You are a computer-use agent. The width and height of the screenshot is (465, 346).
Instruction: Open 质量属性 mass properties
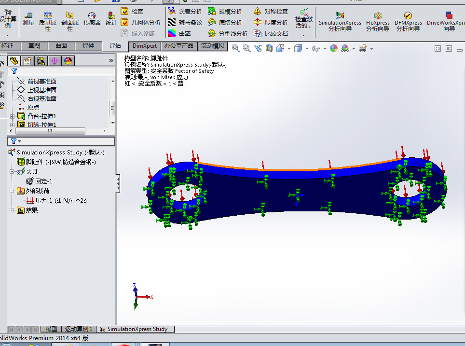47,22
